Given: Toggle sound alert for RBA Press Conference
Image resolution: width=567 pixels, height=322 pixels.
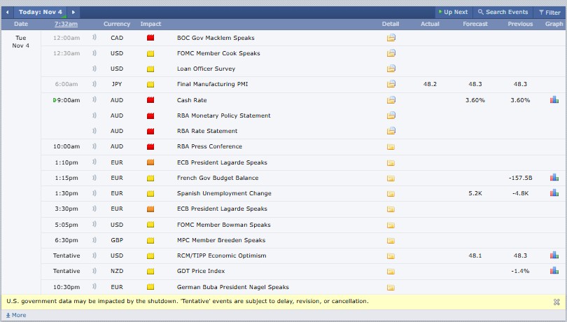Looking at the screenshot, I should (94, 146).
